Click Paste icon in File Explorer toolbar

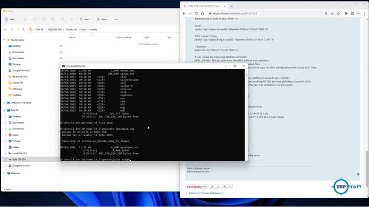(x=44, y=19)
